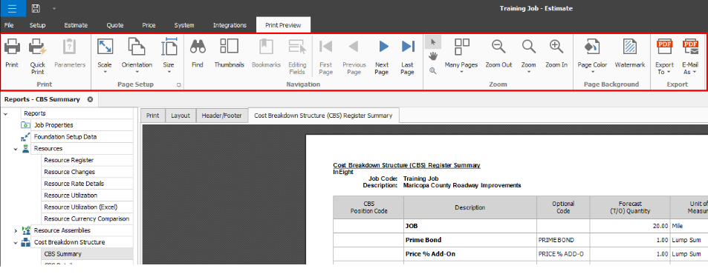Switch to the Quote ribbon tab

(115, 25)
